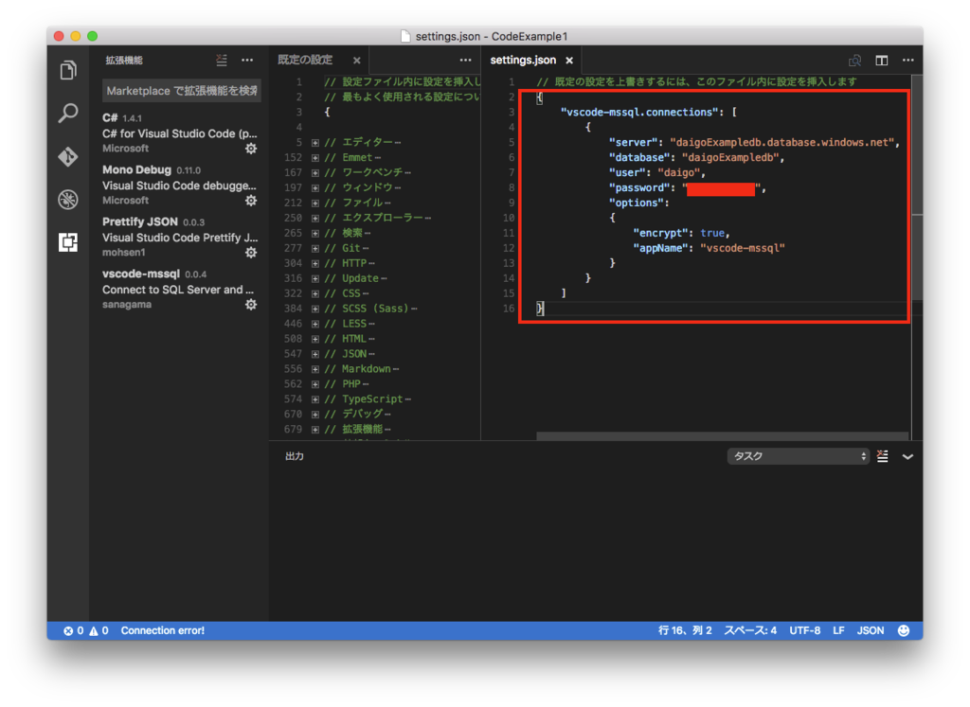Screen dimensions: 970x707
Task: Open the gear menu for C# extension
Action: 250,149
